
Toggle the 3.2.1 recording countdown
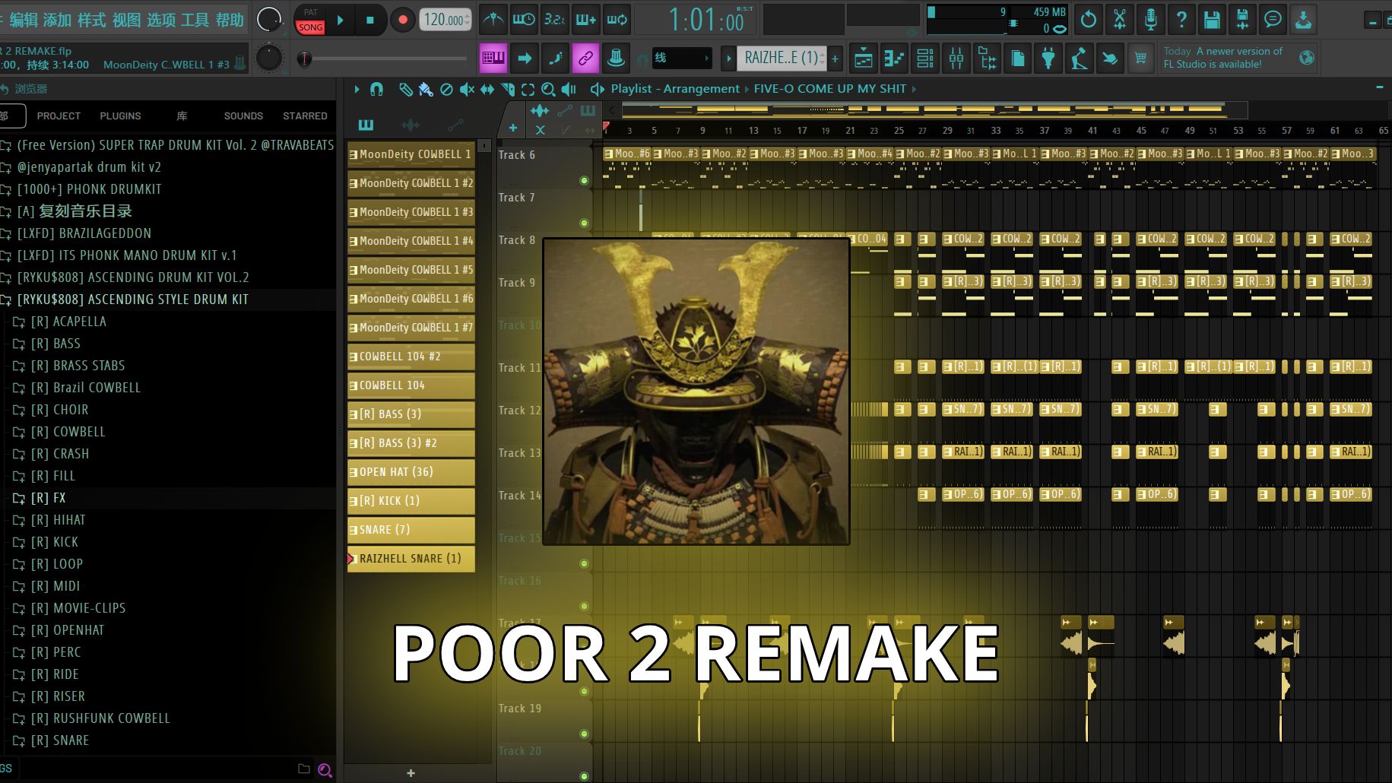(554, 20)
